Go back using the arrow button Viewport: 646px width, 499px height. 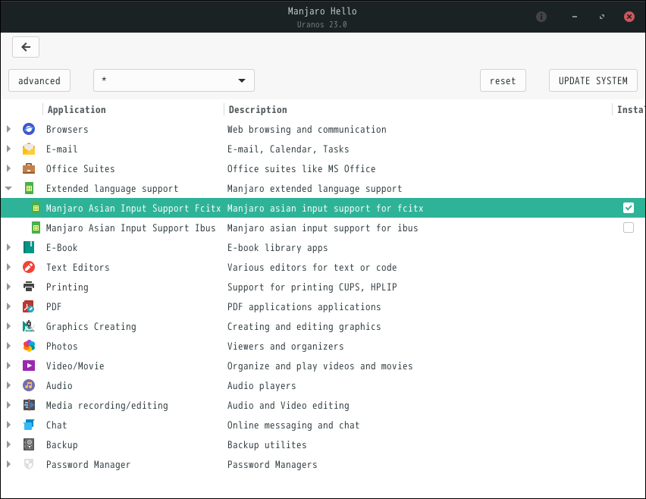point(26,47)
